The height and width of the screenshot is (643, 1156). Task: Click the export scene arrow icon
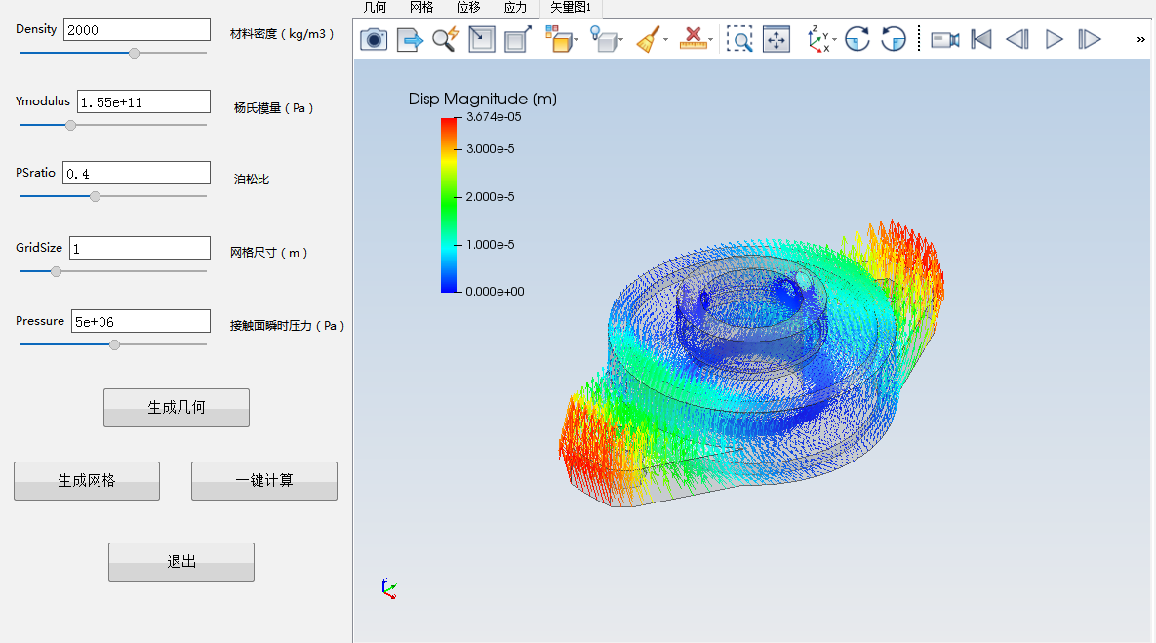click(x=410, y=40)
